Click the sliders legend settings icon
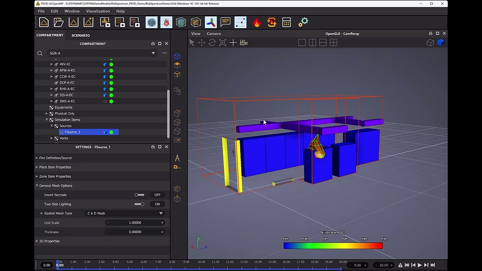This screenshot has height=271, width=482. click(x=240, y=23)
